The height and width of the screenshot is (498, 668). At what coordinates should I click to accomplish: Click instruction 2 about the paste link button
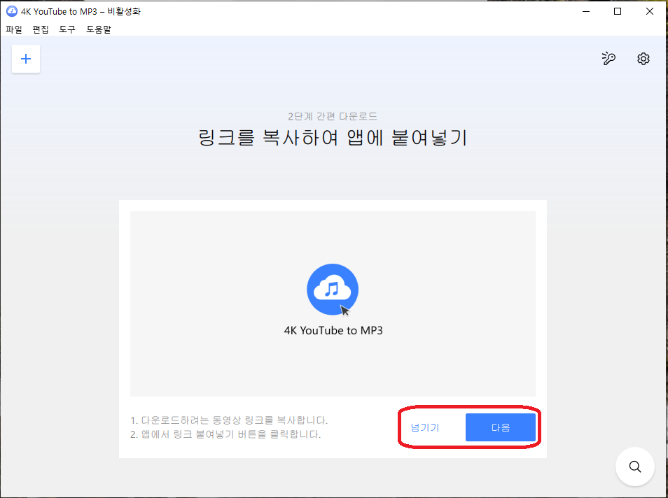point(225,434)
